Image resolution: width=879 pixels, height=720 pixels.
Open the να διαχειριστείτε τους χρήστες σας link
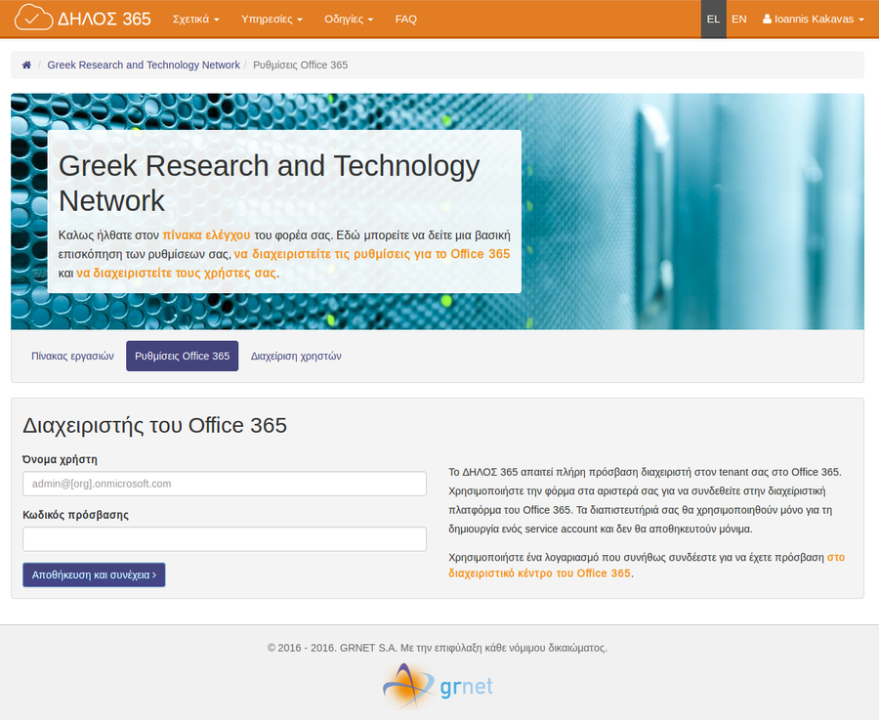(177, 274)
